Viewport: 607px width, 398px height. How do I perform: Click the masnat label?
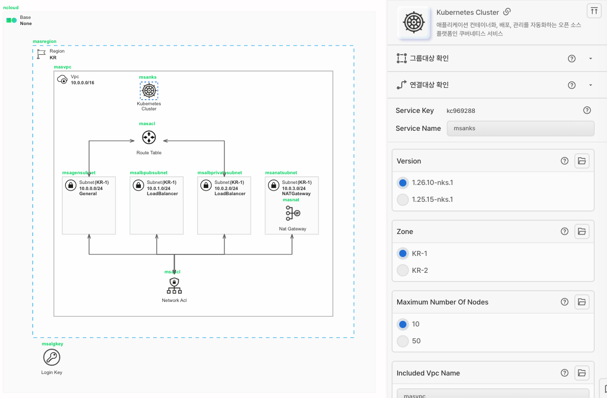(x=291, y=200)
